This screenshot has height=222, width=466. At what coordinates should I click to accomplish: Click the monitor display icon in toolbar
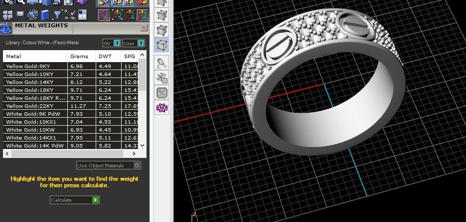click(20, 14)
